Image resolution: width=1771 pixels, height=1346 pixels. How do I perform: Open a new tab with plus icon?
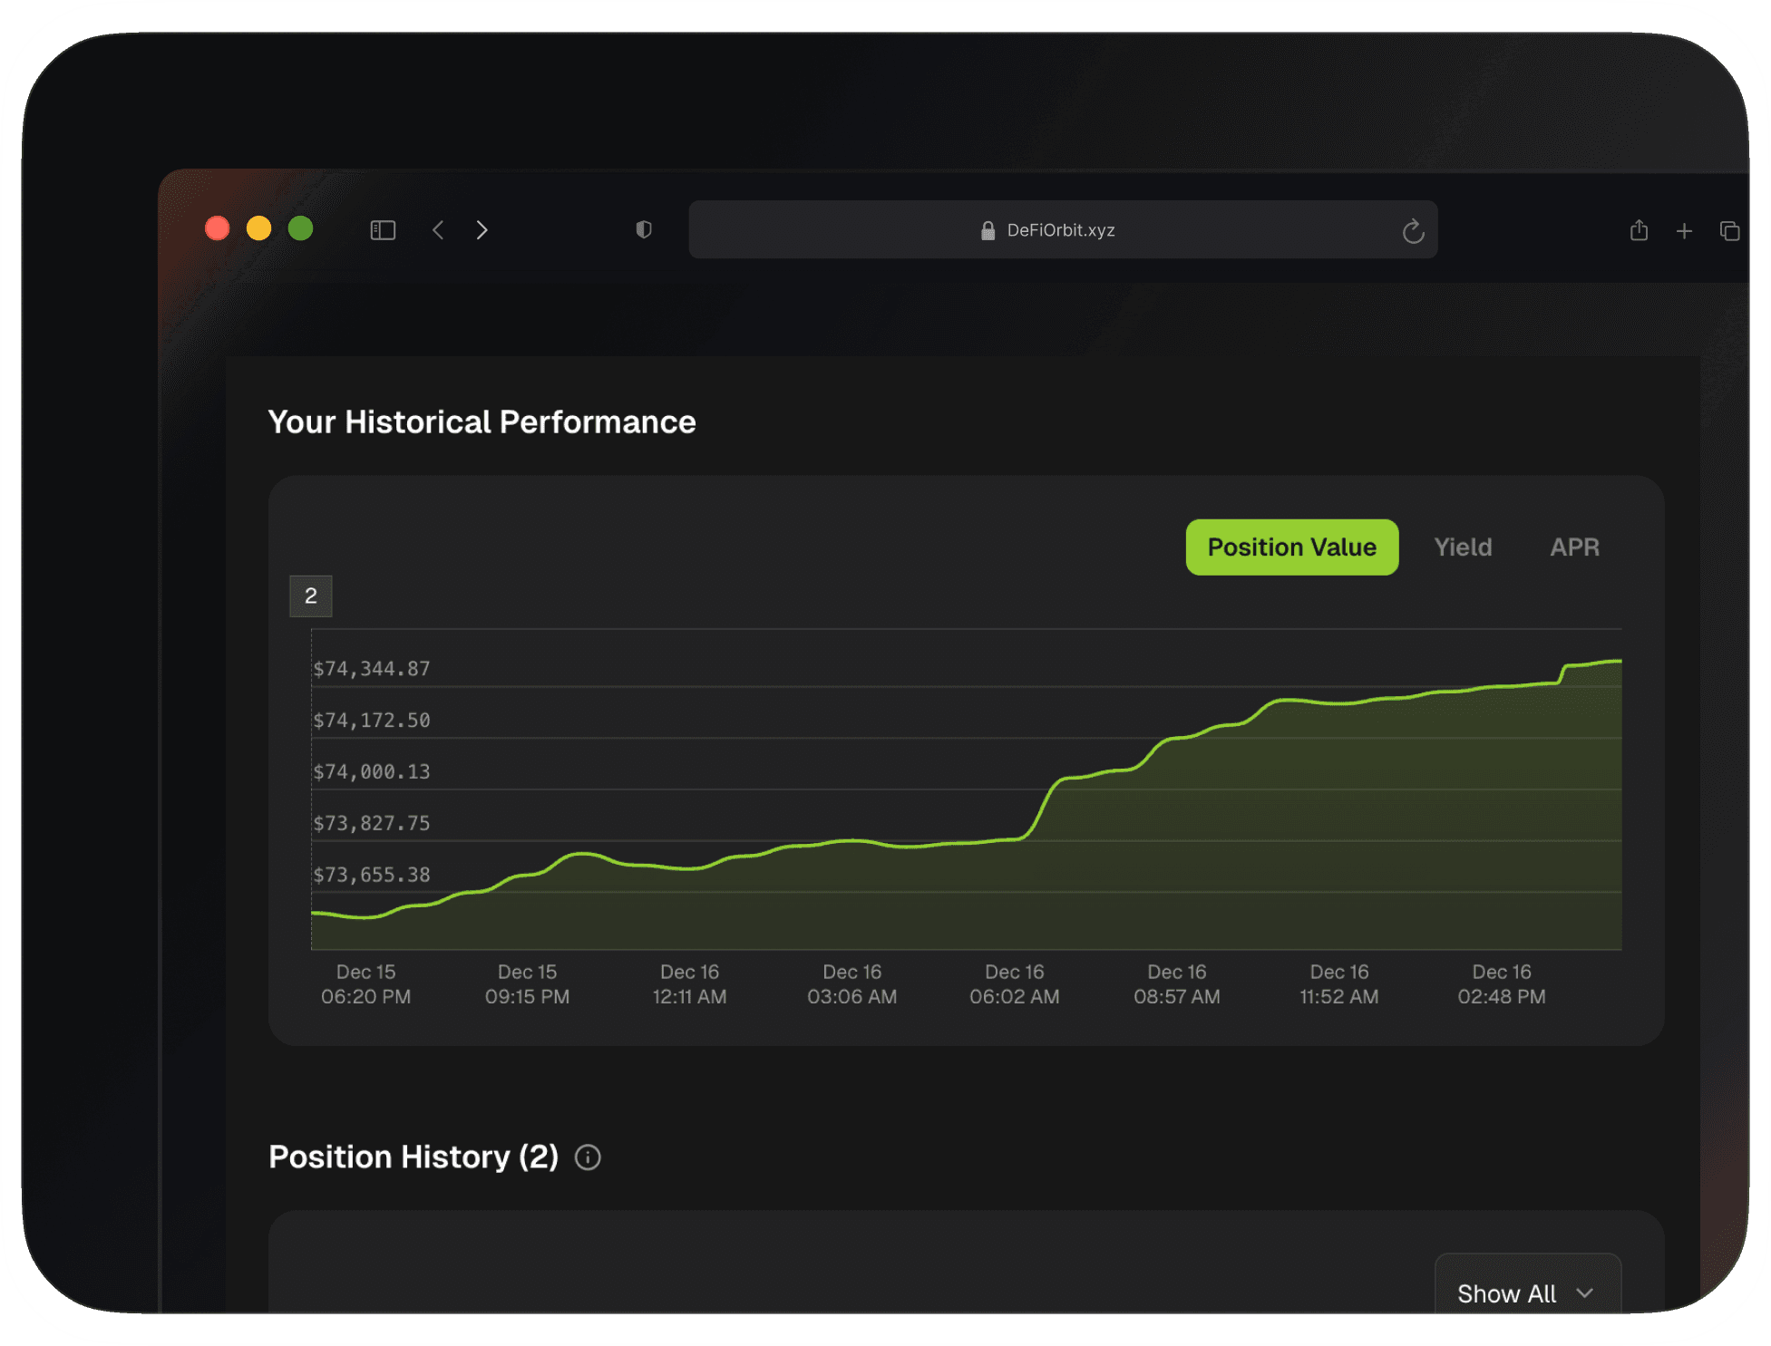(x=1684, y=231)
